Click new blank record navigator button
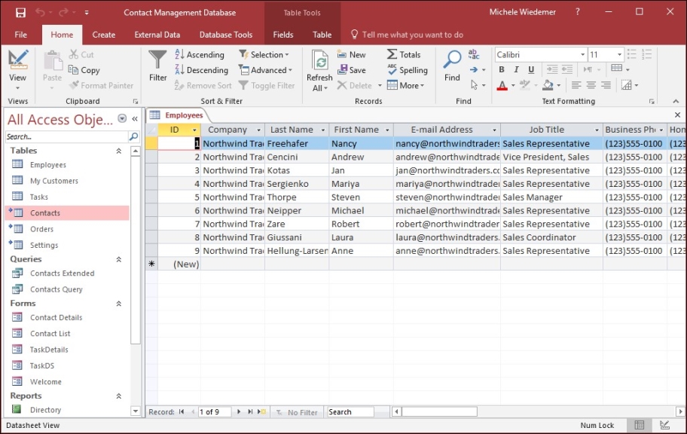 pos(261,412)
